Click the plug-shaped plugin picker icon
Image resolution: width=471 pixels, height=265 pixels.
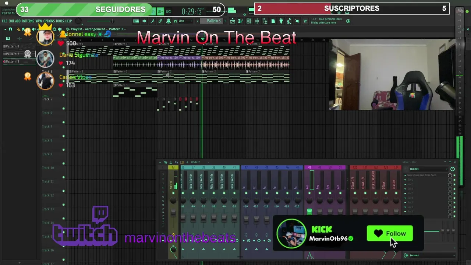coord(281,21)
